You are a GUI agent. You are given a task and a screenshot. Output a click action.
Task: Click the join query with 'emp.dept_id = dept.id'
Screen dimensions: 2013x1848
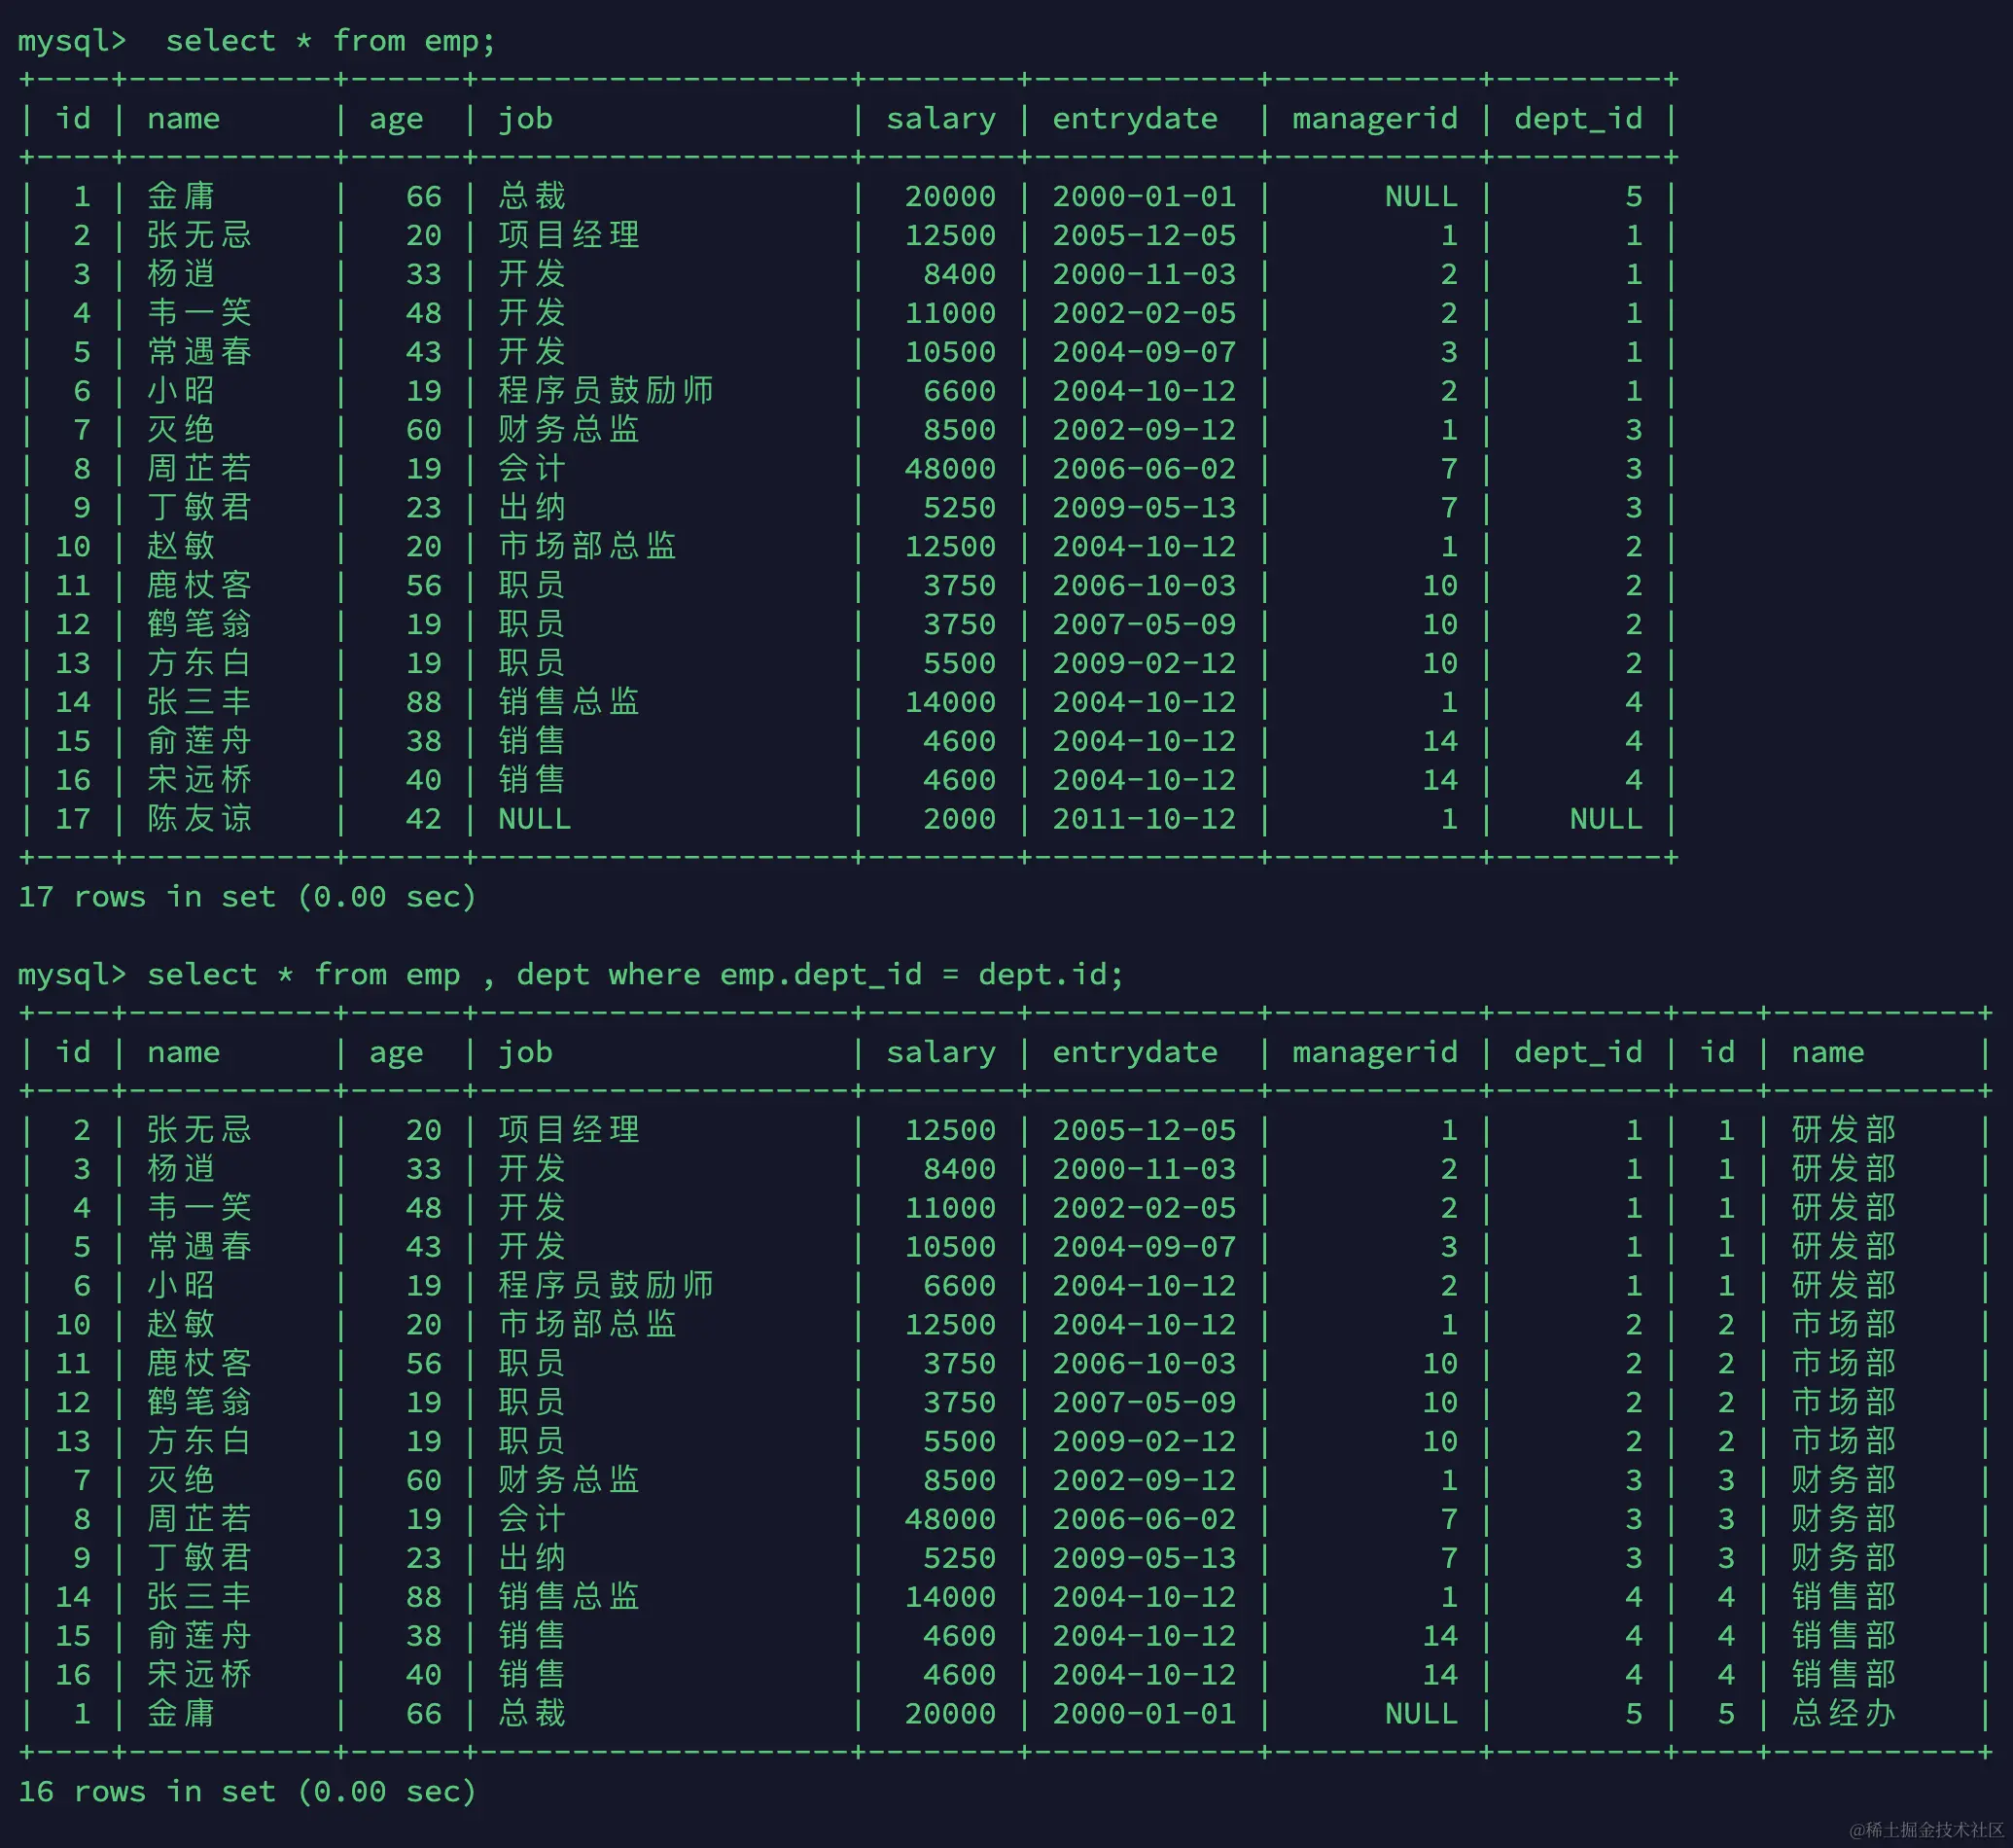[635, 974]
